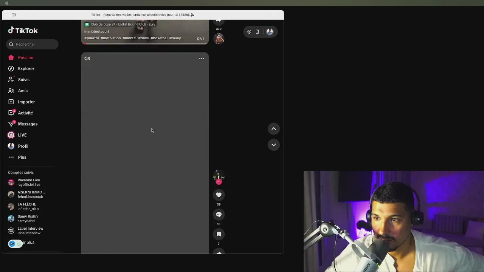Viewport: 484px width, 272px height.
Task: Click the browser sidebar toggle icon
Action: [x=14, y=15]
